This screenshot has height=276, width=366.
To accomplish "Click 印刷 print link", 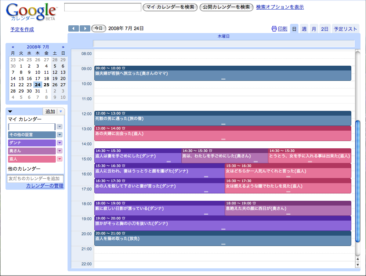I will click(x=283, y=29).
